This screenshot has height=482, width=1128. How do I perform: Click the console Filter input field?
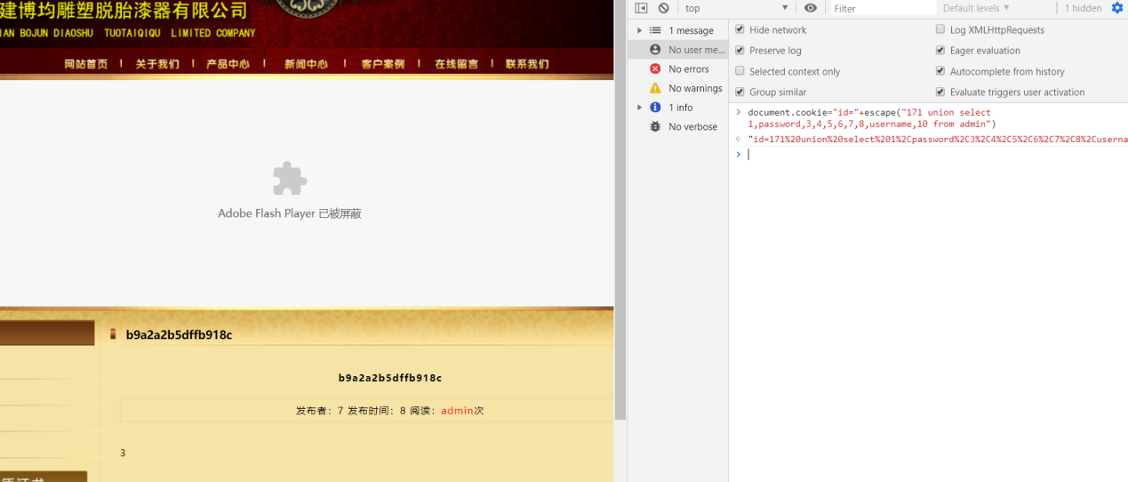[x=882, y=8]
